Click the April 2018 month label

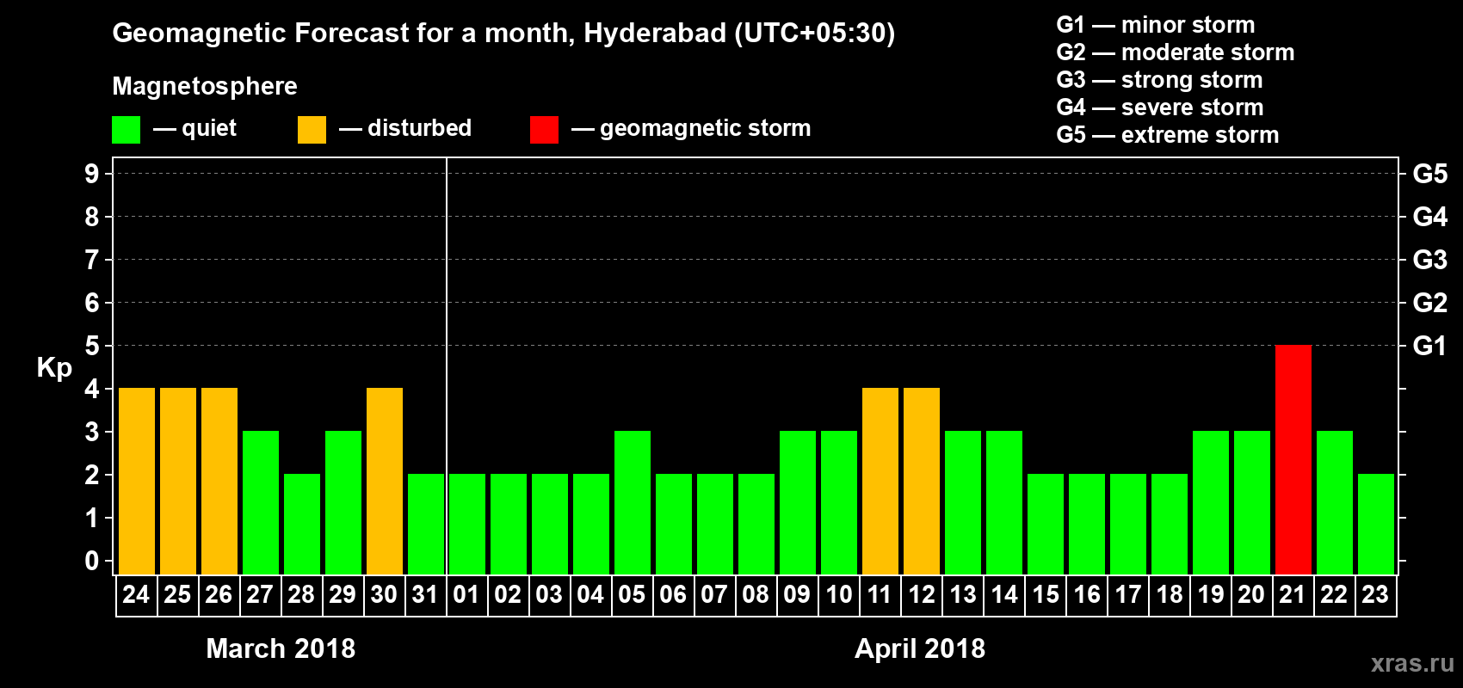(x=920, y=648)
